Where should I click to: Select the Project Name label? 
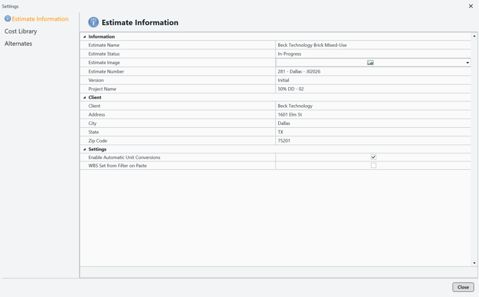(102, 89)
